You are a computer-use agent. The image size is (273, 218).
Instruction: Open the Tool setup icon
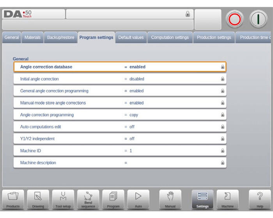[63, 199]
